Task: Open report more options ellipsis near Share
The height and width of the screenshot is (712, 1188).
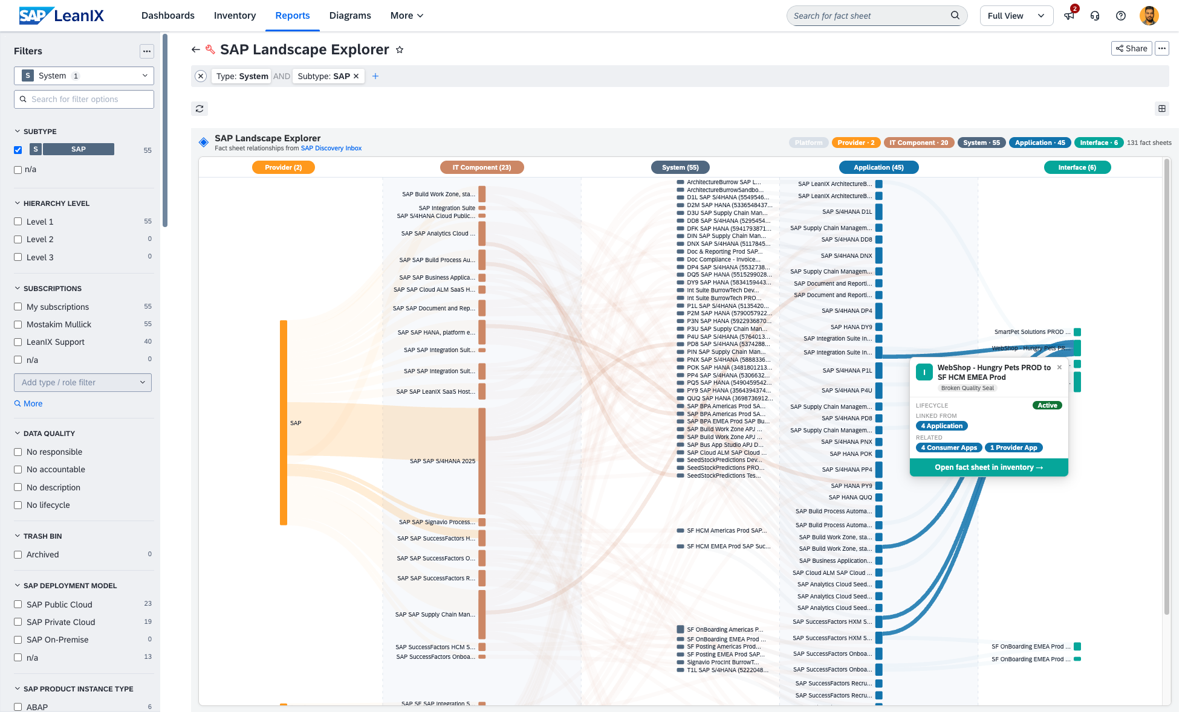Action: [1162, 48]
